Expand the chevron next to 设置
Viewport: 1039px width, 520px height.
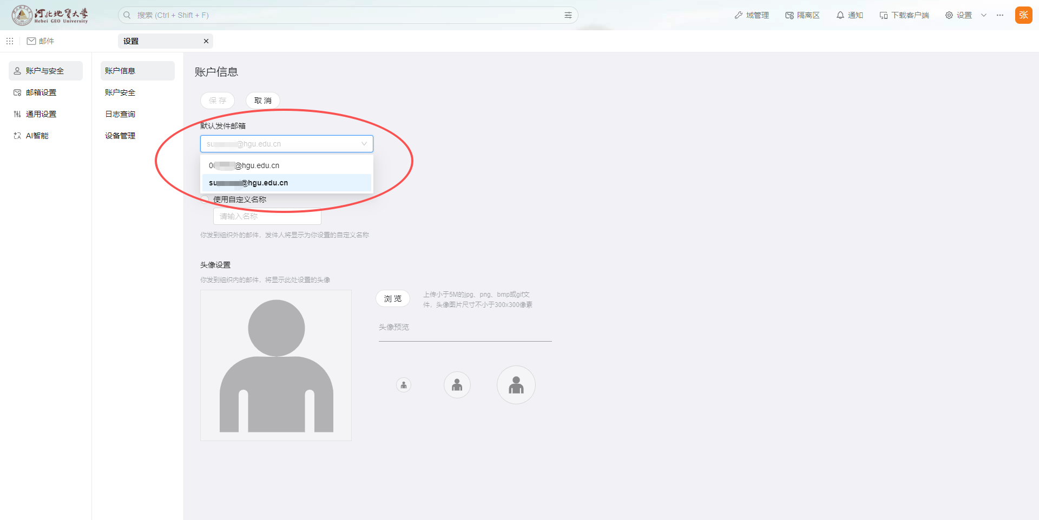click(984, 15)
